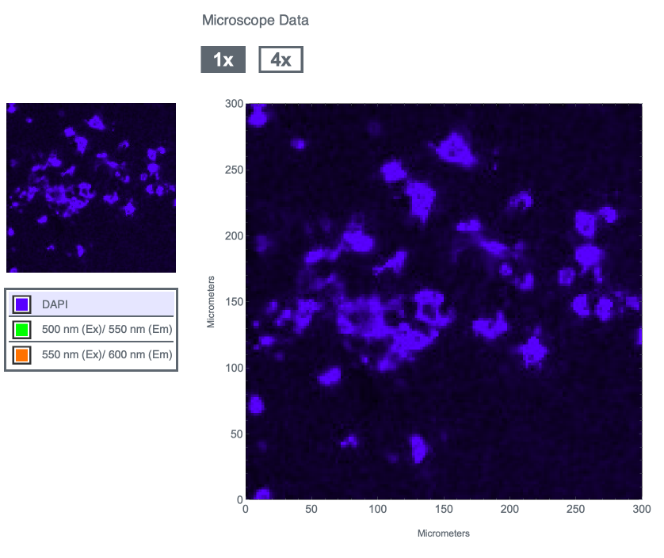This screenshot has height=558, width=664.
Task: Click the 50 tick on the x-axis
Action: point(311,510)
